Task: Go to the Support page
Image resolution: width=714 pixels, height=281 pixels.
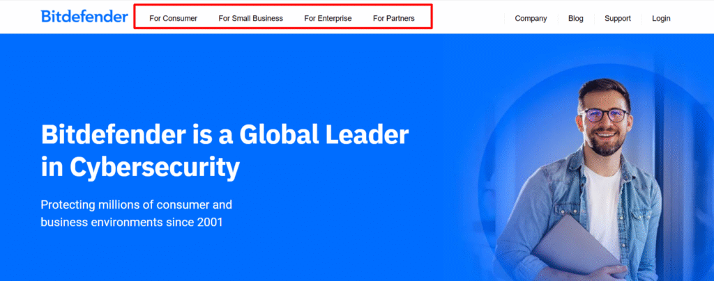Action: point(618,18)
